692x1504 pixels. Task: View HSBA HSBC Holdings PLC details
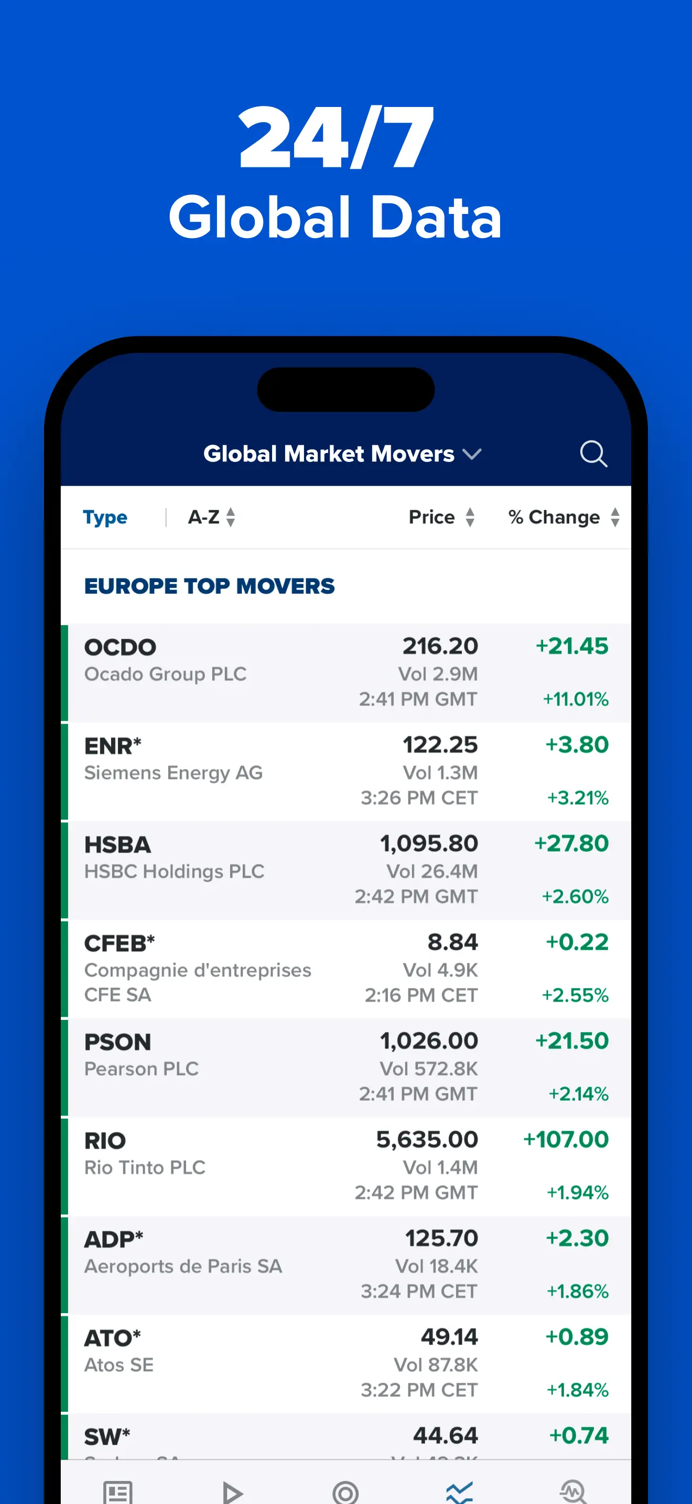346,870
